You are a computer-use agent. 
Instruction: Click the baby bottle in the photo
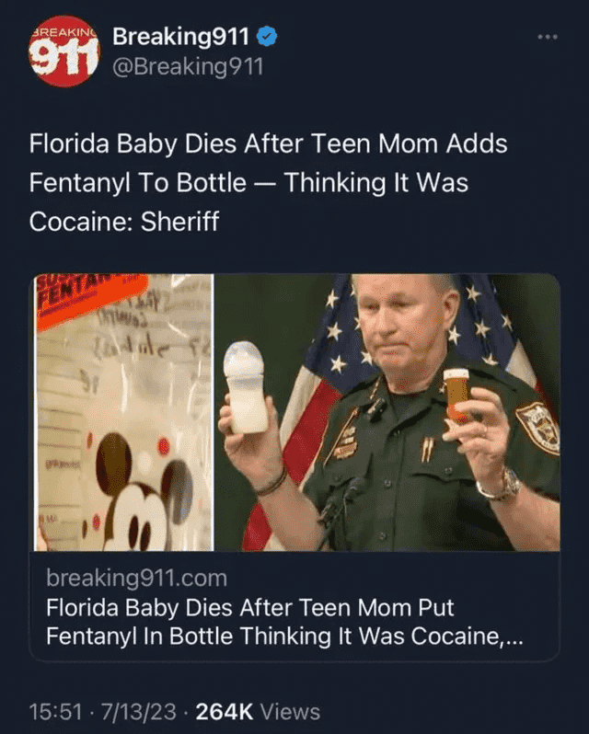click(x=246, y=387)
